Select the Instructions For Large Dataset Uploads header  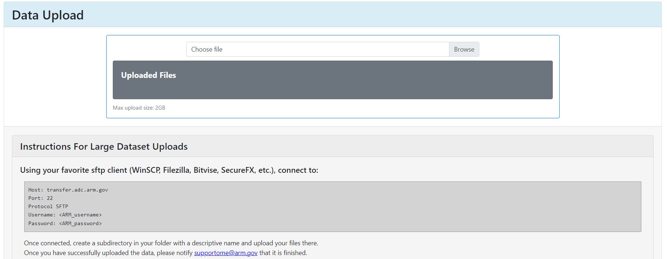tap(104, 146)
